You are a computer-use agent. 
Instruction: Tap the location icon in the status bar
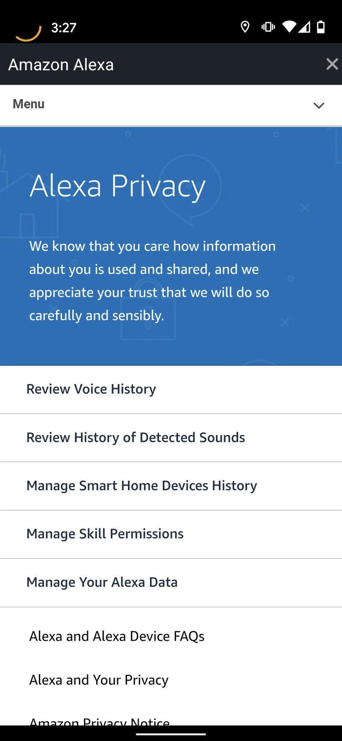click(x=245, y=27)
